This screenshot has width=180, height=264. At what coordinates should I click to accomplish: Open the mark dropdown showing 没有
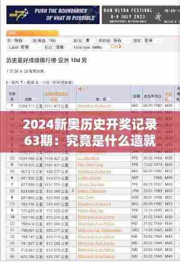point(62,47)
